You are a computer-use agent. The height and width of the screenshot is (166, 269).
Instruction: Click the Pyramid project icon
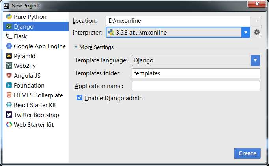coord(9,56)
